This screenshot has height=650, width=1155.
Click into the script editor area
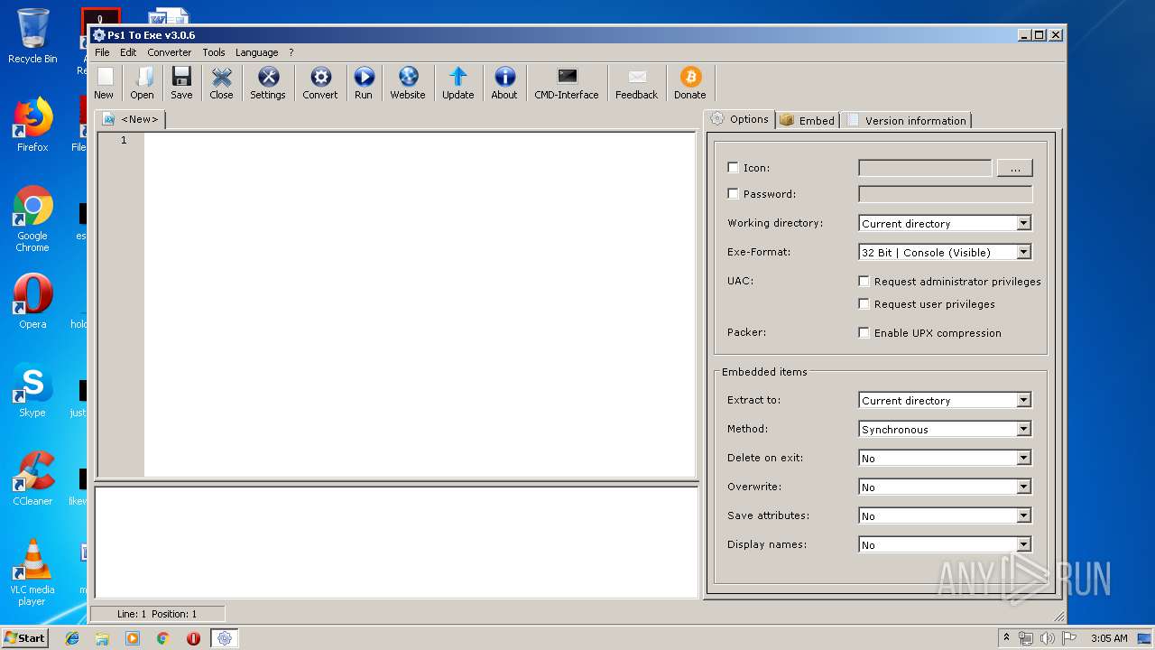420,304
